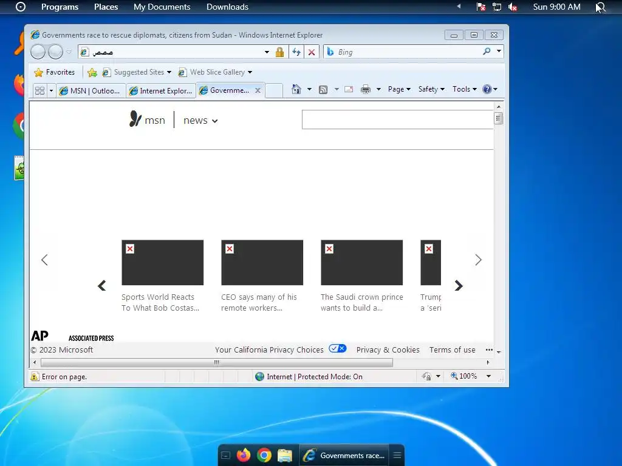Open Favorites star button
This screenshot has width=622, height=466.
tap(55, 72)
